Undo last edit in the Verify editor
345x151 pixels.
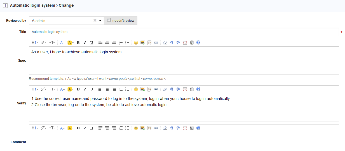pos(172,89)
